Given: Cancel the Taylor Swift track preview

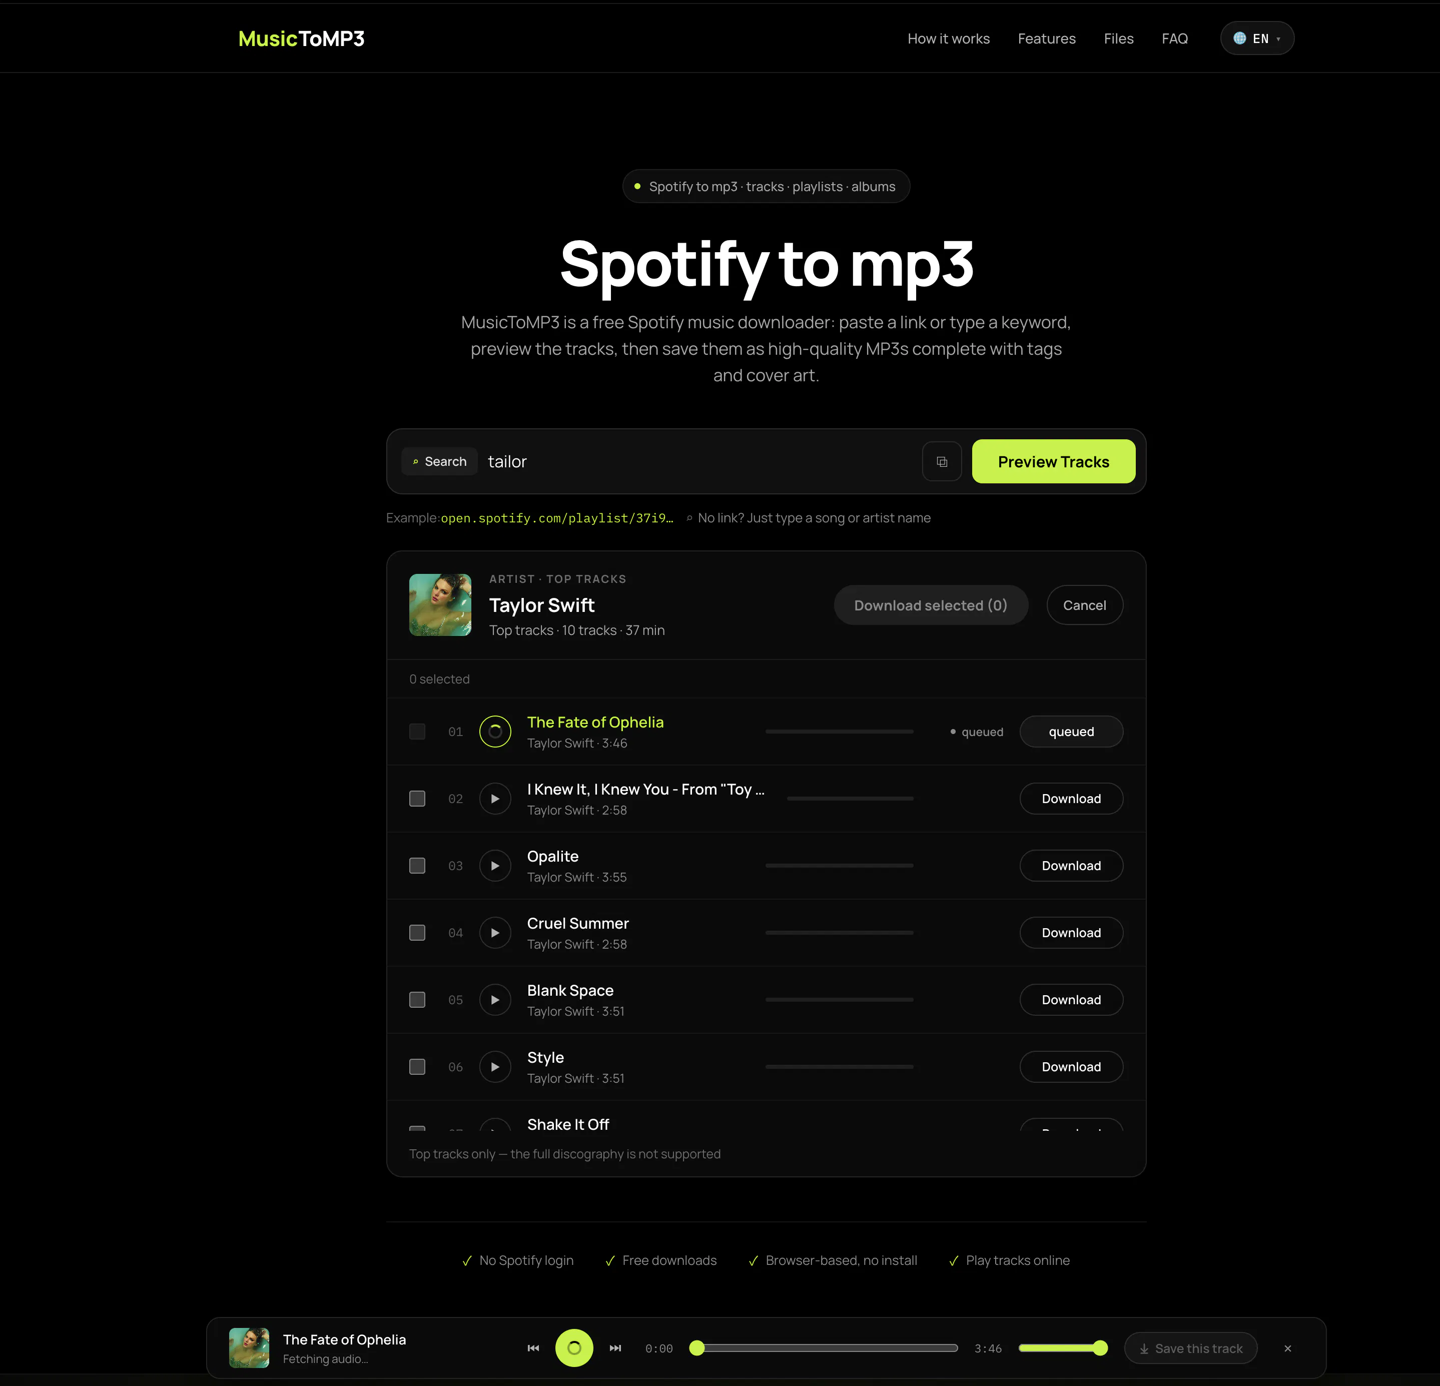Looking at the screenshot, I should coord(1084,605).
